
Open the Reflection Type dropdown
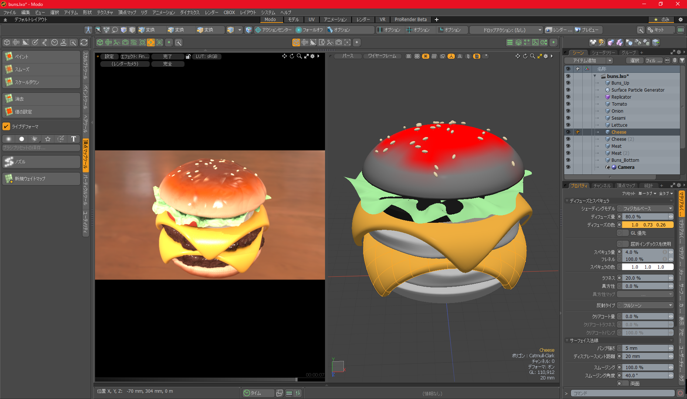647,306
